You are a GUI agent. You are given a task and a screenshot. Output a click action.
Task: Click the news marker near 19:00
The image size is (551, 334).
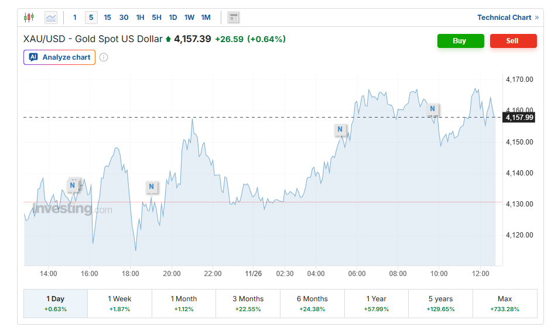tap(151, 187)
